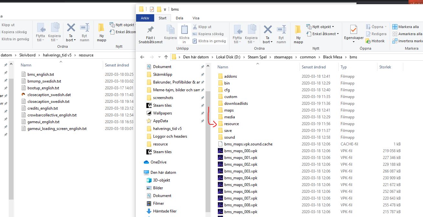Click the Historik icon
The image size is (423, 217).
pyautogui.click(x=368, y=41)
